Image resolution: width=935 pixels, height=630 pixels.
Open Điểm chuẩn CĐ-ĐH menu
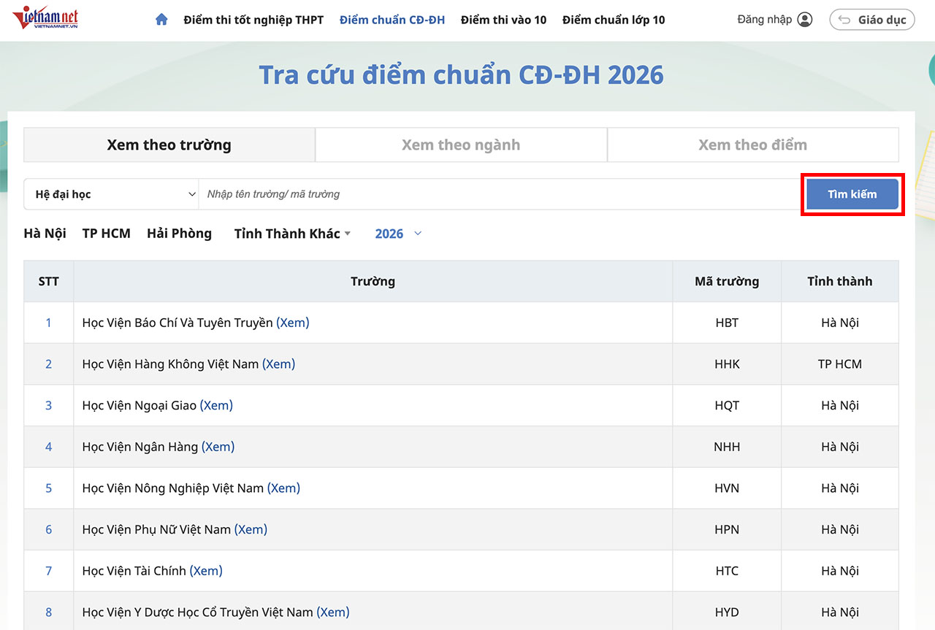[x=392, y=20]
